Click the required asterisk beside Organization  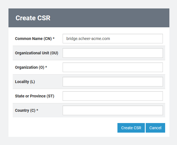46,68
